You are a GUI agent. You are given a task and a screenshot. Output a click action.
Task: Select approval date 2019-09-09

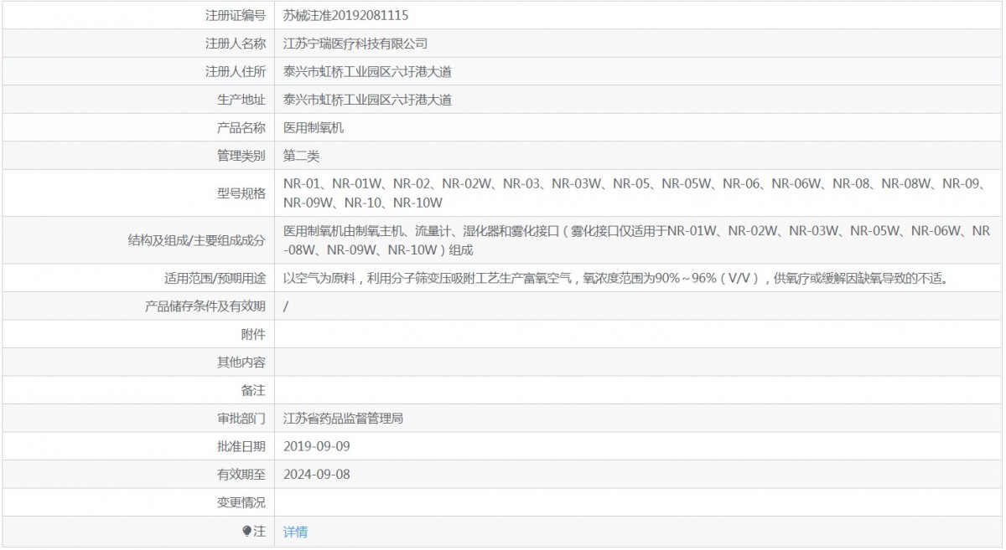click(317, 446)
